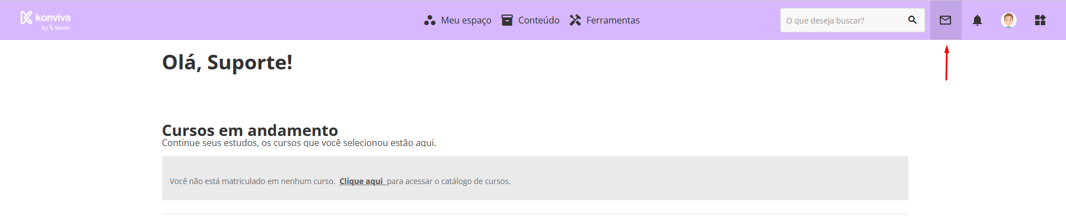Click the 'Continue seus estudos' subtitle text
Screen dimensions: 1066x221
[x=299, y=143]
